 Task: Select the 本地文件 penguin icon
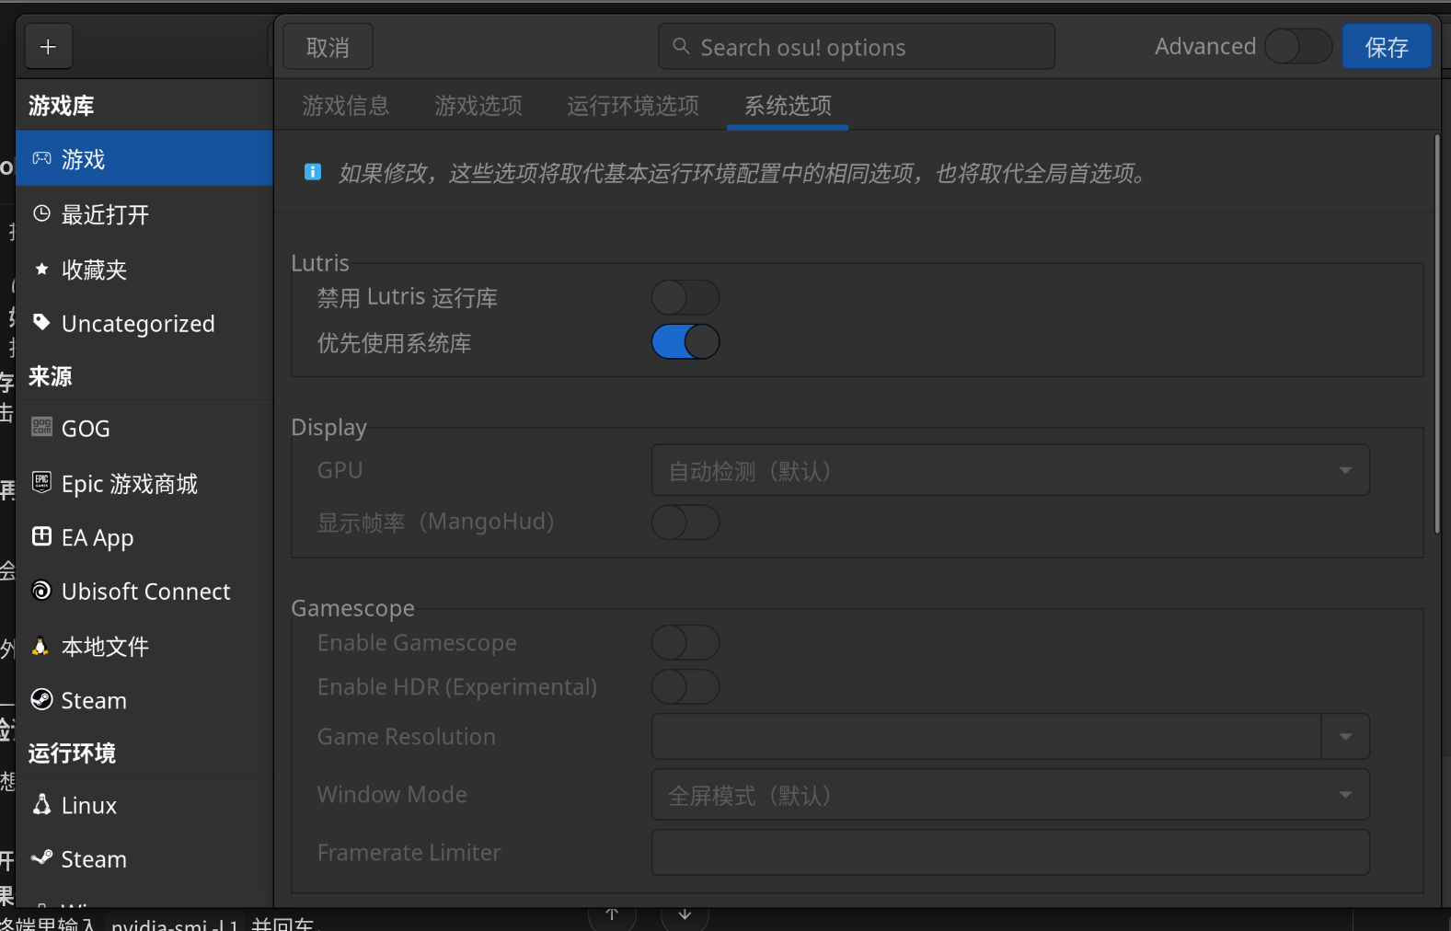pyautogui.click(x=40, y=647)
